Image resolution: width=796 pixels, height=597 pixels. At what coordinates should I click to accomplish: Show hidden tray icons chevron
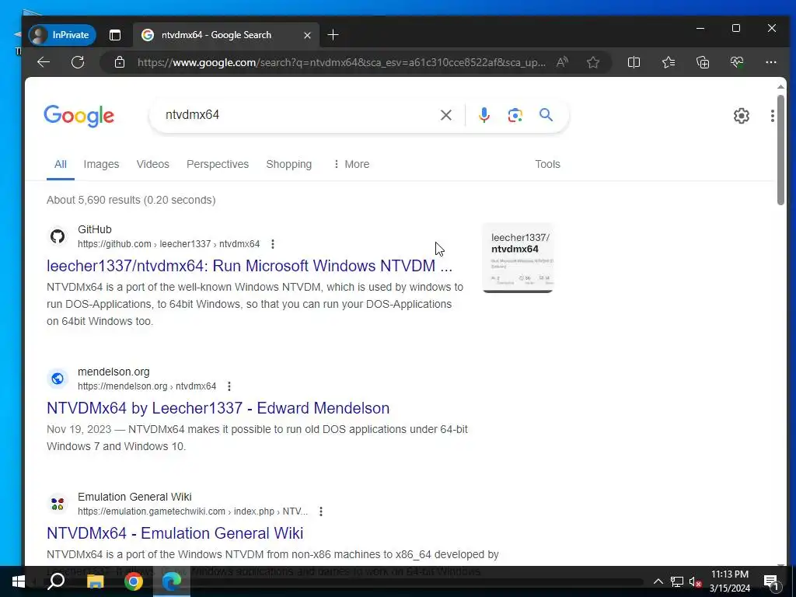pyautogui.click(x=658, y=581)
